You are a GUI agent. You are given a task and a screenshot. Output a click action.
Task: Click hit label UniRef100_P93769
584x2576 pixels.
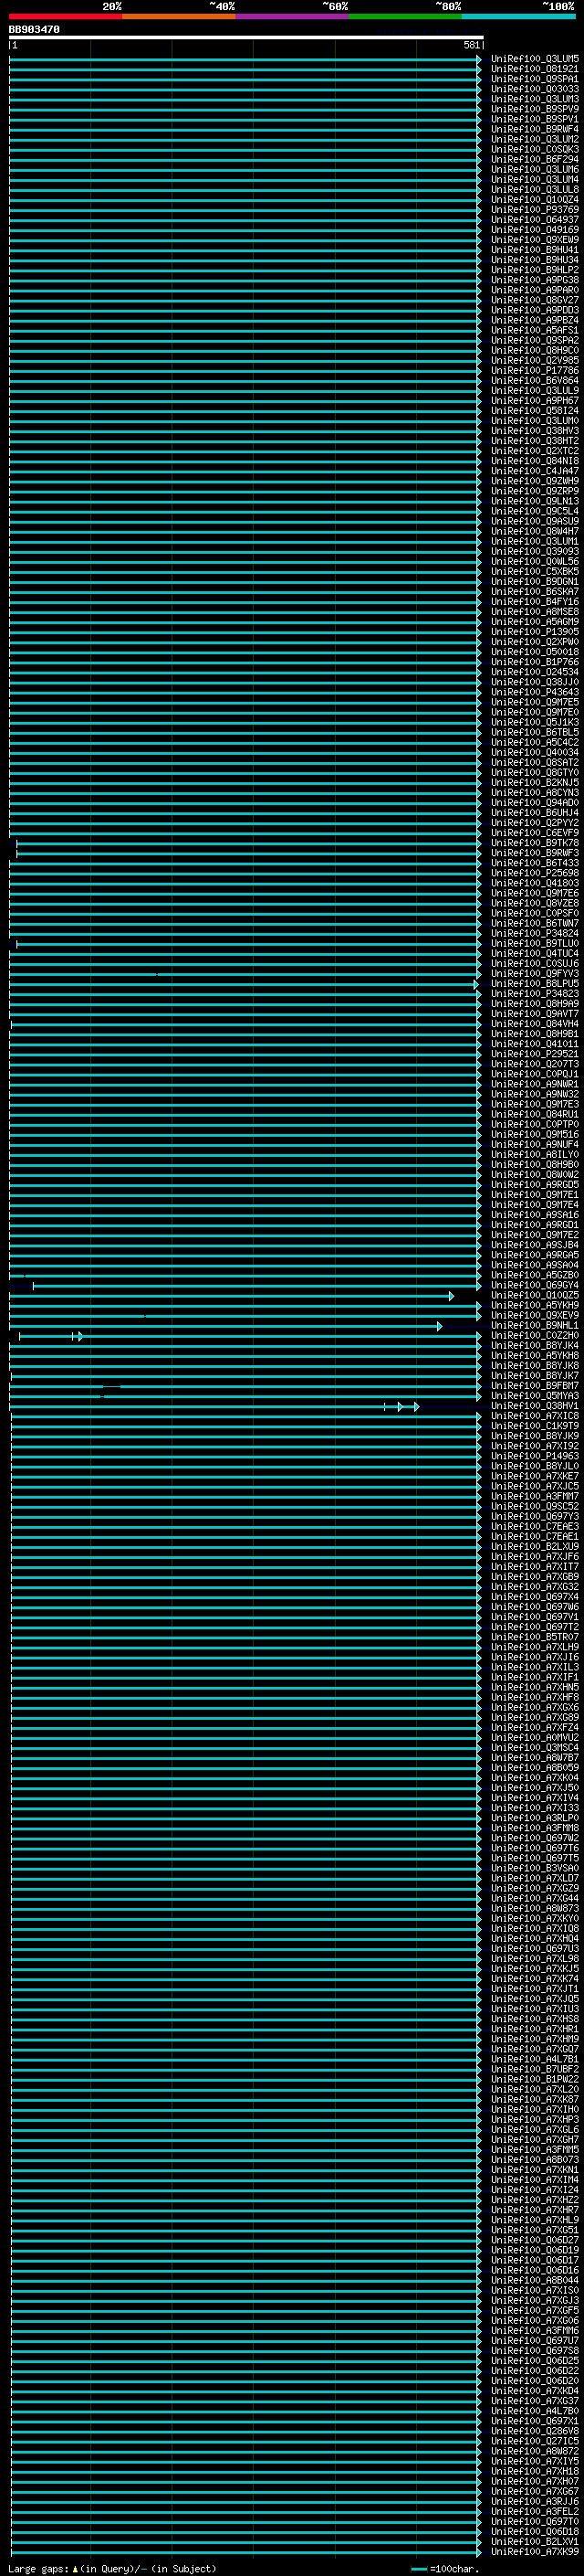point(535,210)
